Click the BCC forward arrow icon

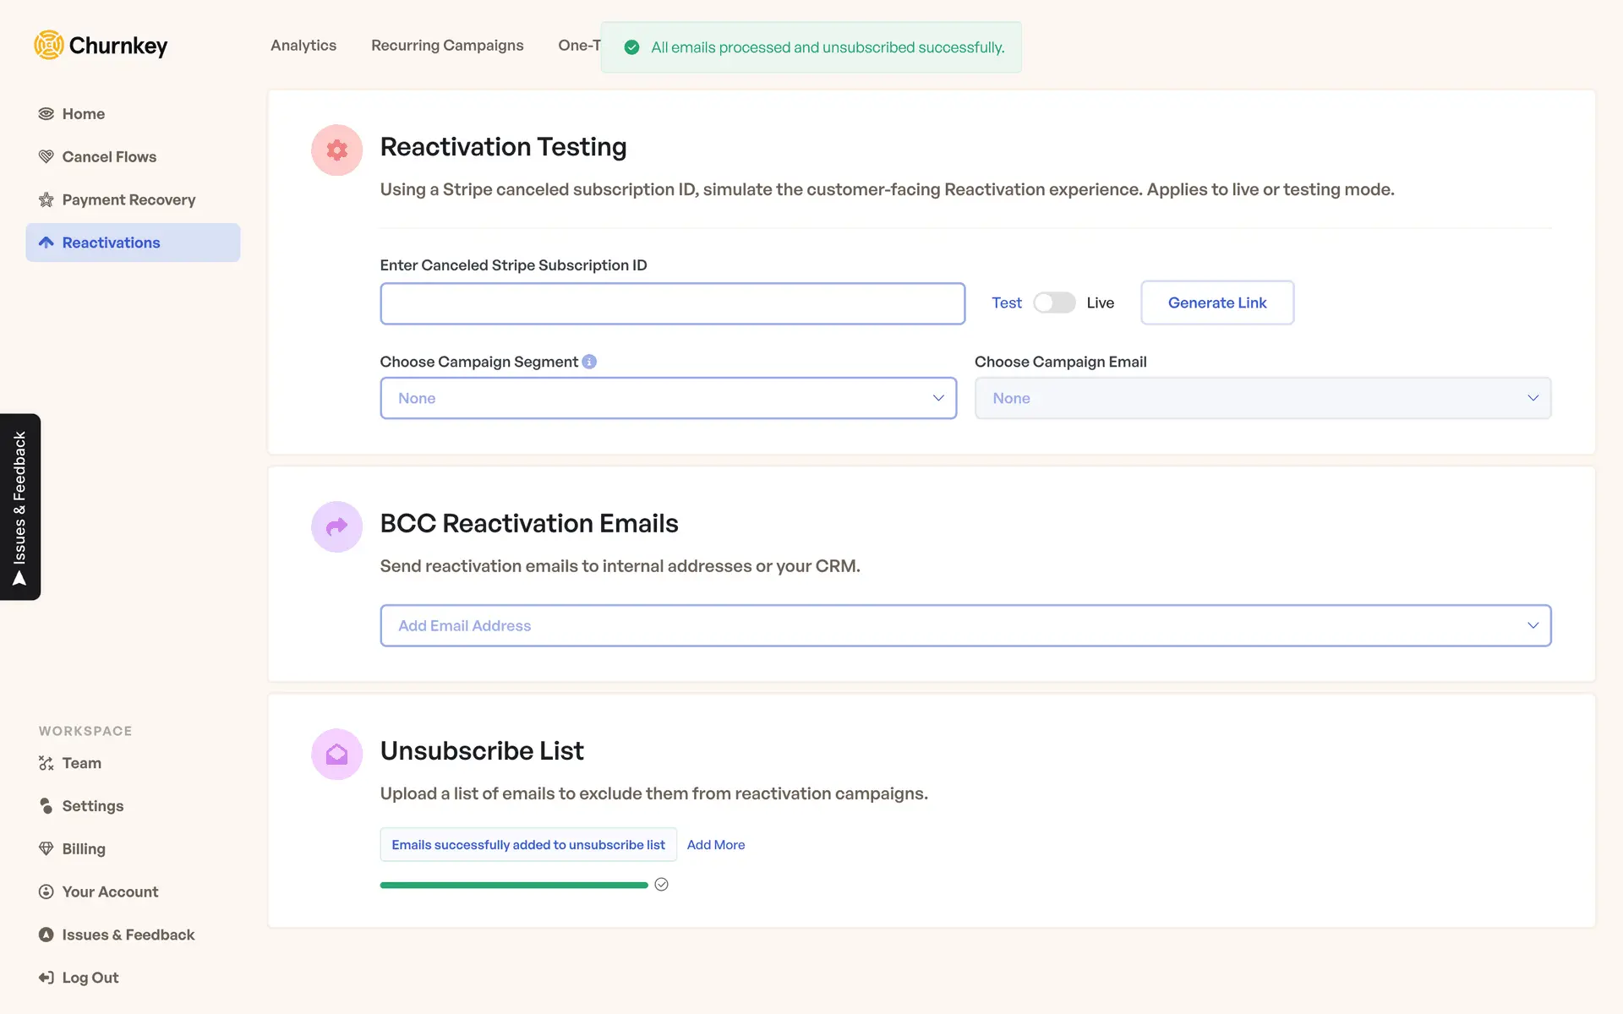tap(336, 526)
